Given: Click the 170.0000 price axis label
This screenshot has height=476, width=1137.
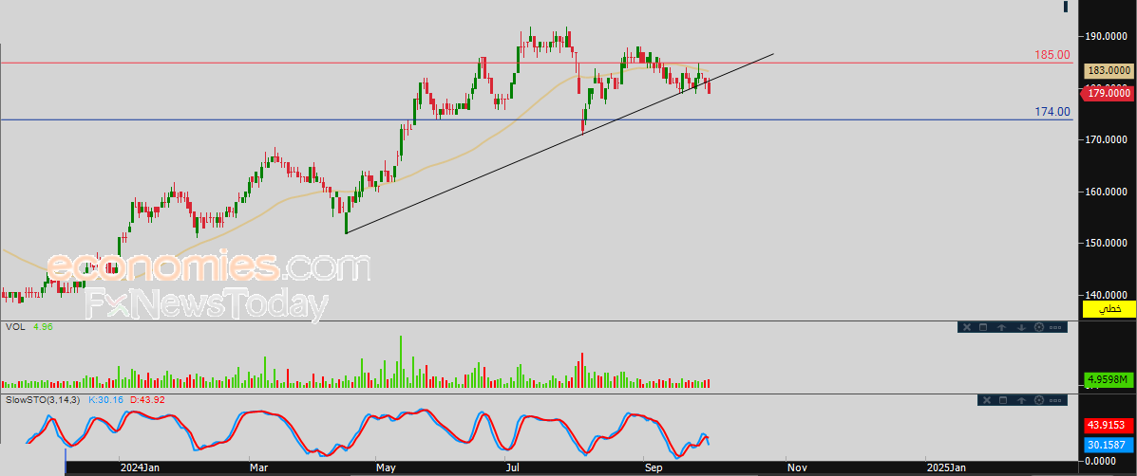Looking at the screenshot, I should click(1107, 139).
